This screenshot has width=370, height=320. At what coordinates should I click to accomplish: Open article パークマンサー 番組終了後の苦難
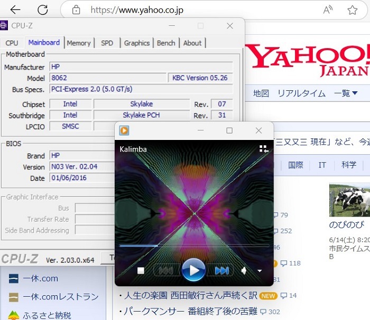click(x=191, y=312)
